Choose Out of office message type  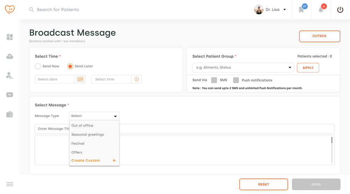tap(82, 126)
